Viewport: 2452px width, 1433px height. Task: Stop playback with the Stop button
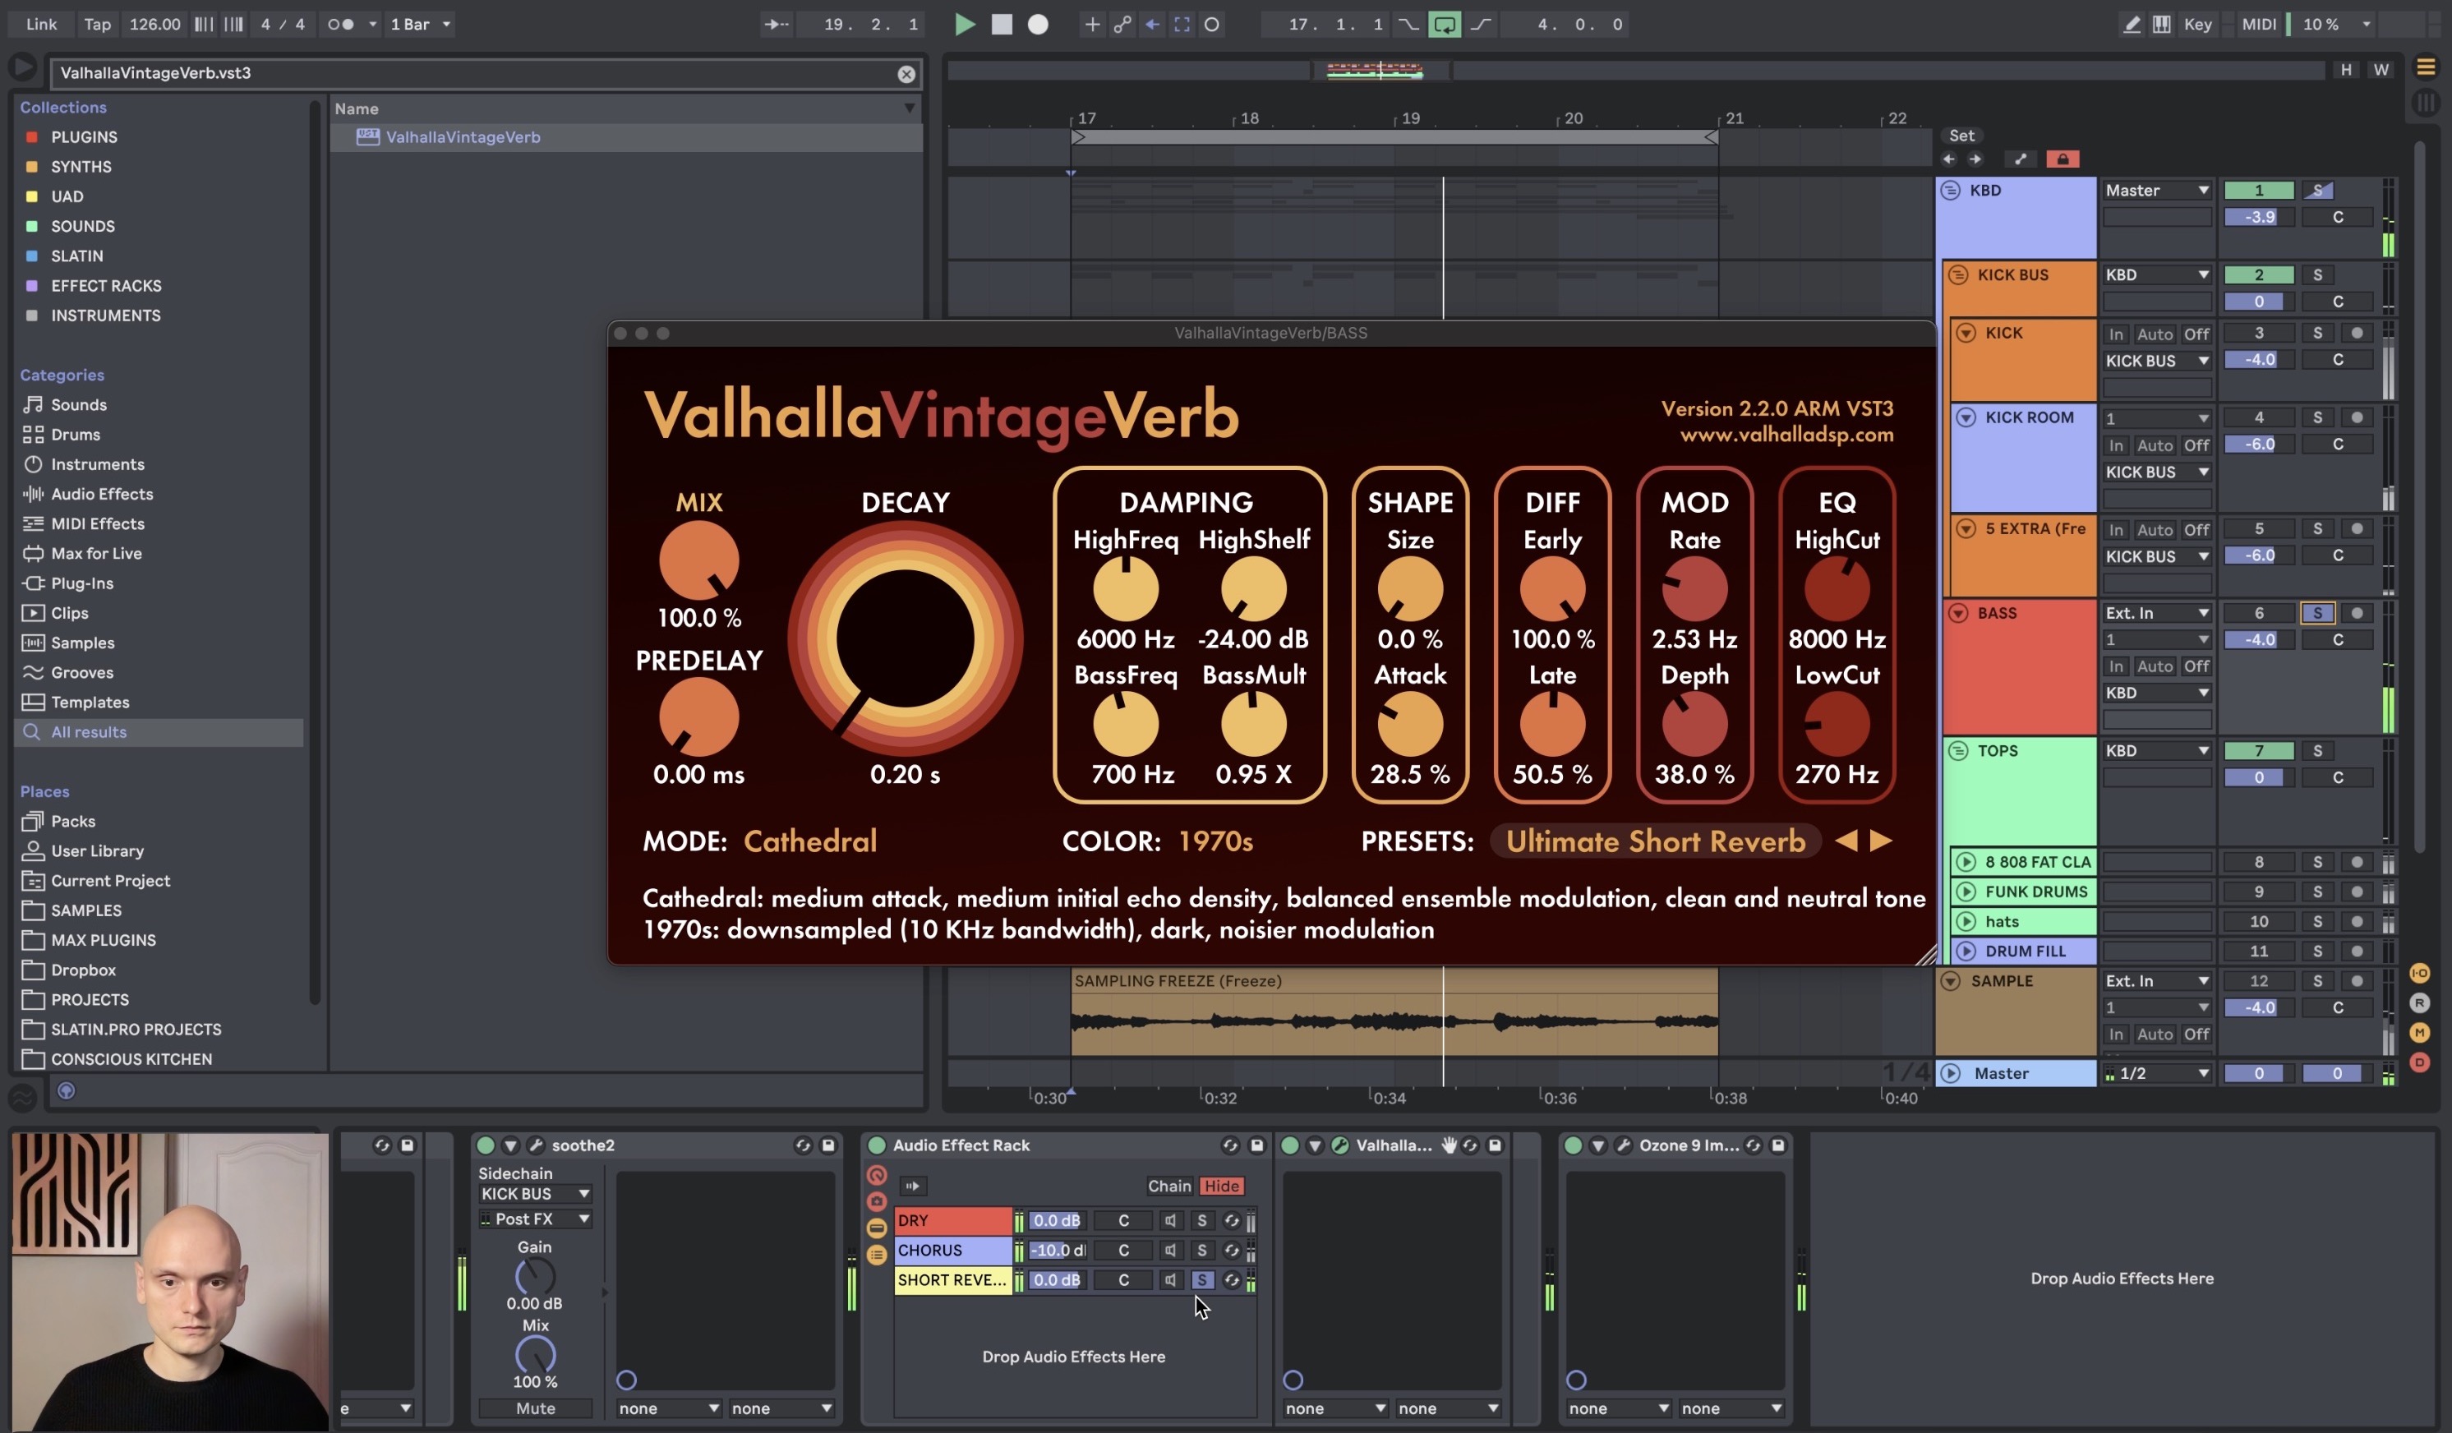pyautogui.click(x=1001, y=25)
